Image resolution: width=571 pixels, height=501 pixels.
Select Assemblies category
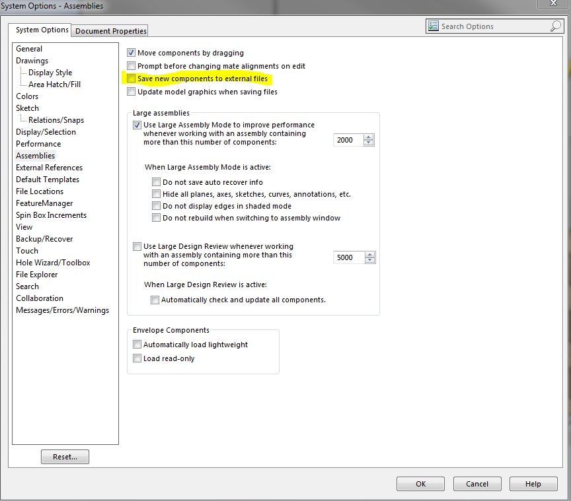click(x=35, y=156)
